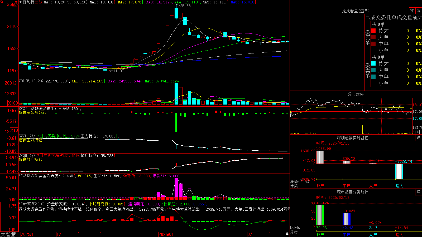
Task: Switch 龙虎看盘 to 笔 tick view
Action: point(419,11)
